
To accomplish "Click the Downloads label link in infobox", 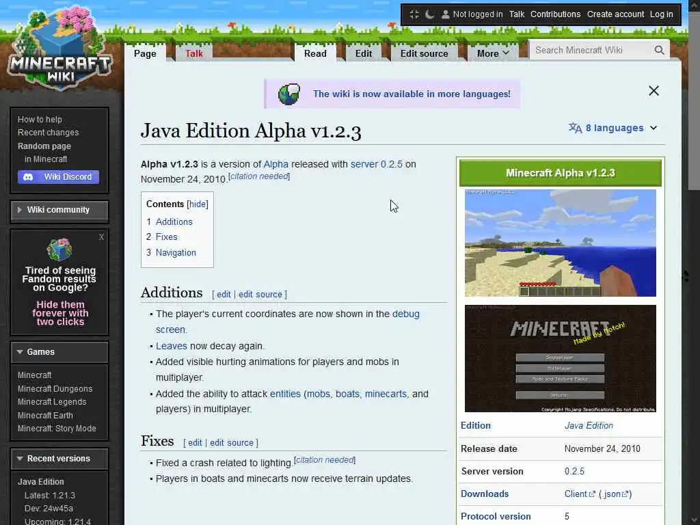I will point(485,494).
